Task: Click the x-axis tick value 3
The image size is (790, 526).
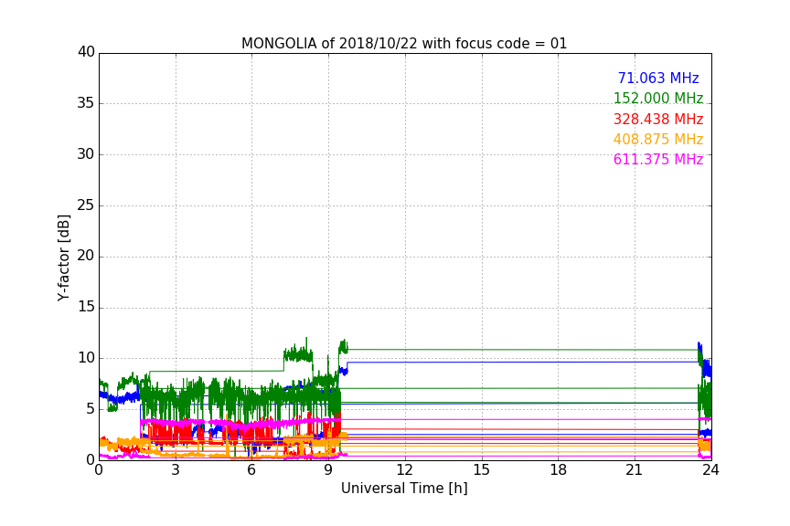Action: click(176, 470)
